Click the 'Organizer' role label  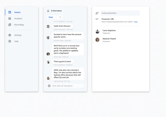pos(106,33)
